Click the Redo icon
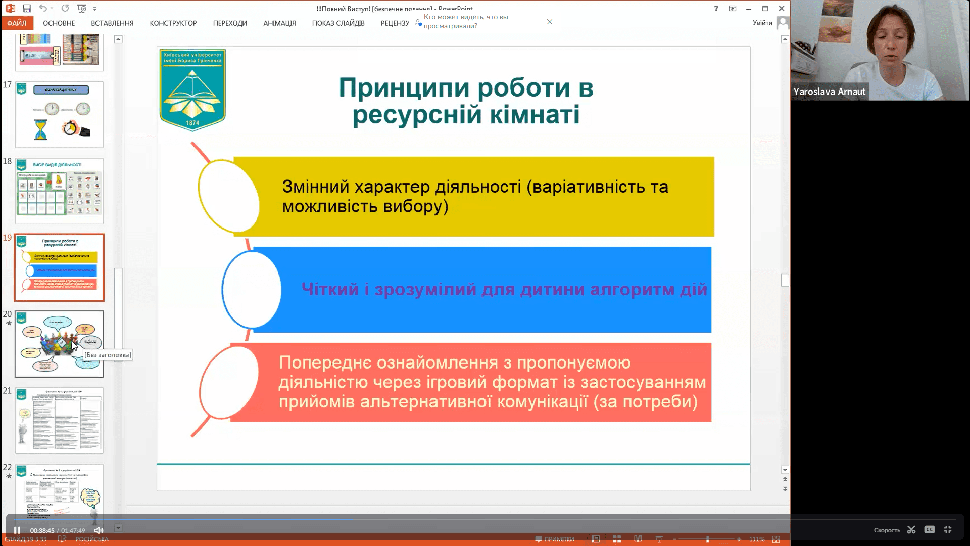Image resolution: width=970 pixels, height=546 pixels. click(x=64, y=8)
